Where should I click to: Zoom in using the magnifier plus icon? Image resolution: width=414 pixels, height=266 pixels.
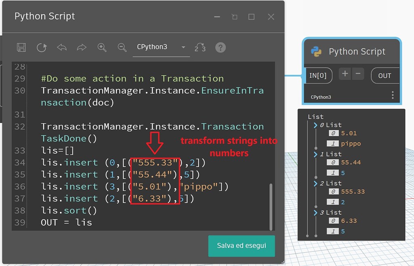(x=102, y=47)
